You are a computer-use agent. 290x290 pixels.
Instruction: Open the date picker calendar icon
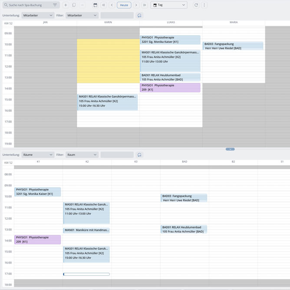point(95,5)
